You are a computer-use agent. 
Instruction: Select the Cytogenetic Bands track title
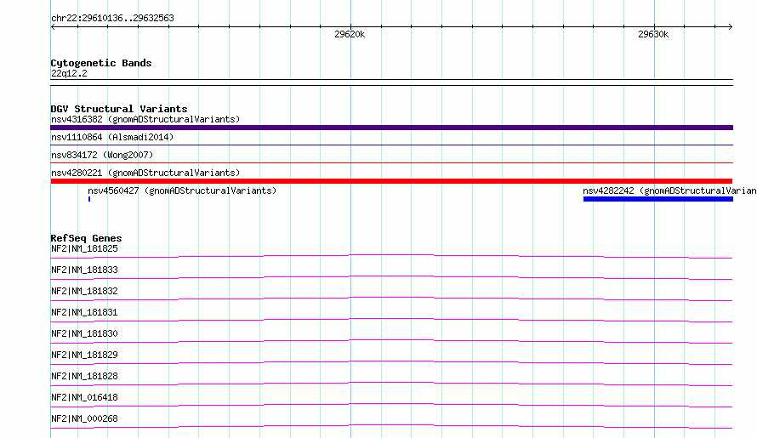[x=101, y=63]
